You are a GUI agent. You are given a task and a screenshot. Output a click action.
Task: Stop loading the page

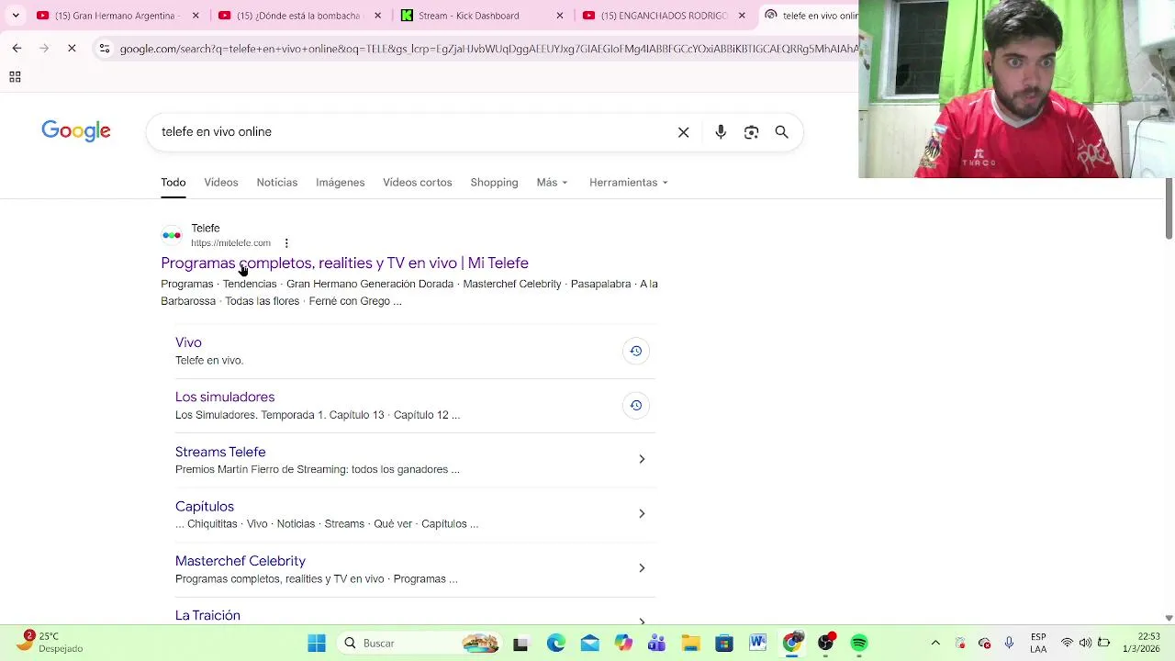[72, 48]
